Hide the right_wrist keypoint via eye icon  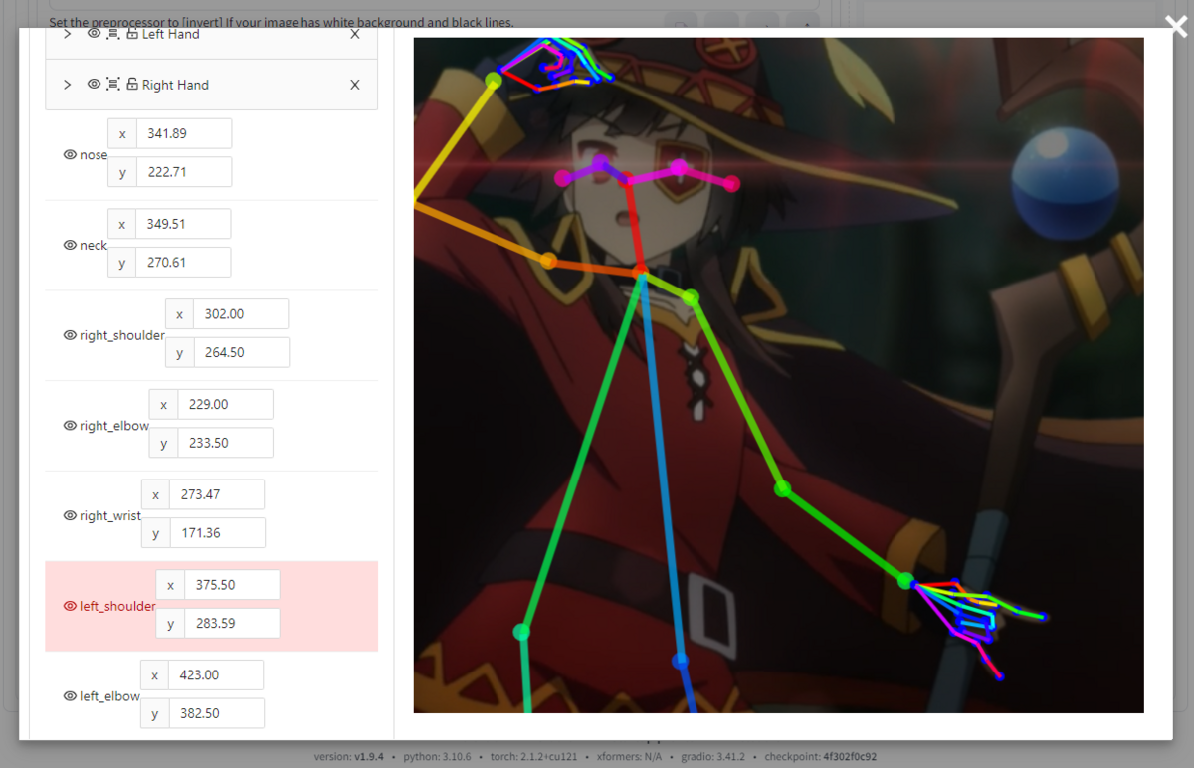click(x=70, y=516)
